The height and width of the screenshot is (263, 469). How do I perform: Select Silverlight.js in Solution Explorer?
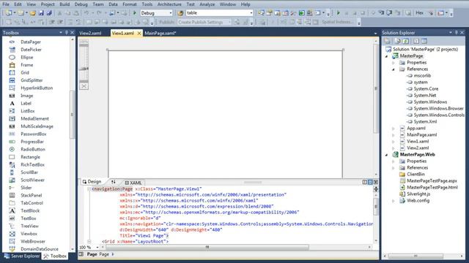coord(418,194)
